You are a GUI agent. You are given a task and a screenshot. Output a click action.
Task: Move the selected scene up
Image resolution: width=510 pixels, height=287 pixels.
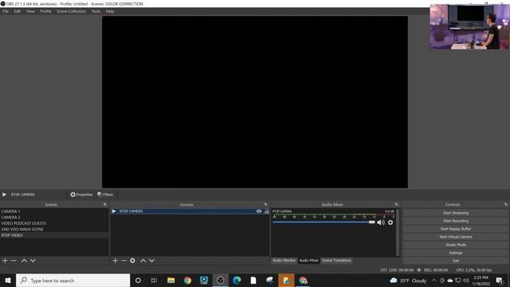coord(24,261)
